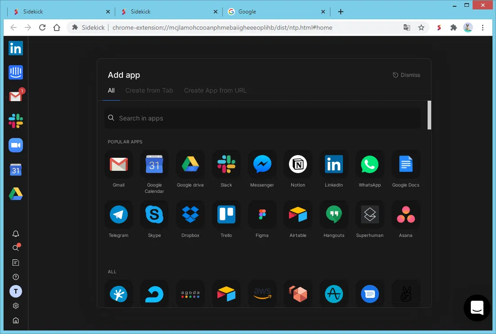The width and height of the screenshot is (496, 334).
Task: Go to Sidekick home icon in sidebar
Action: (15, 321)
